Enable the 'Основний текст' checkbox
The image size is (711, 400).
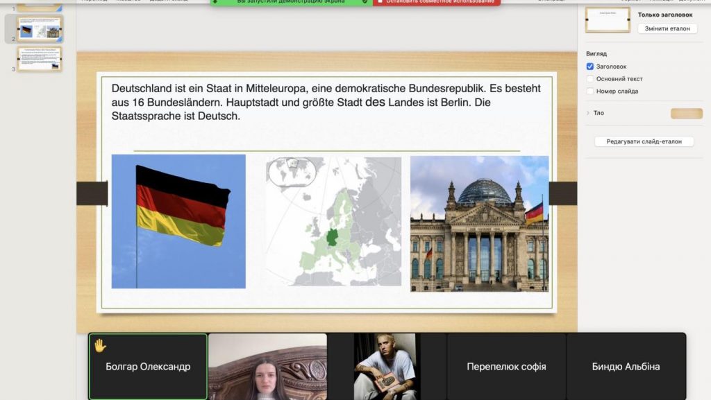(x=590, y=79)
